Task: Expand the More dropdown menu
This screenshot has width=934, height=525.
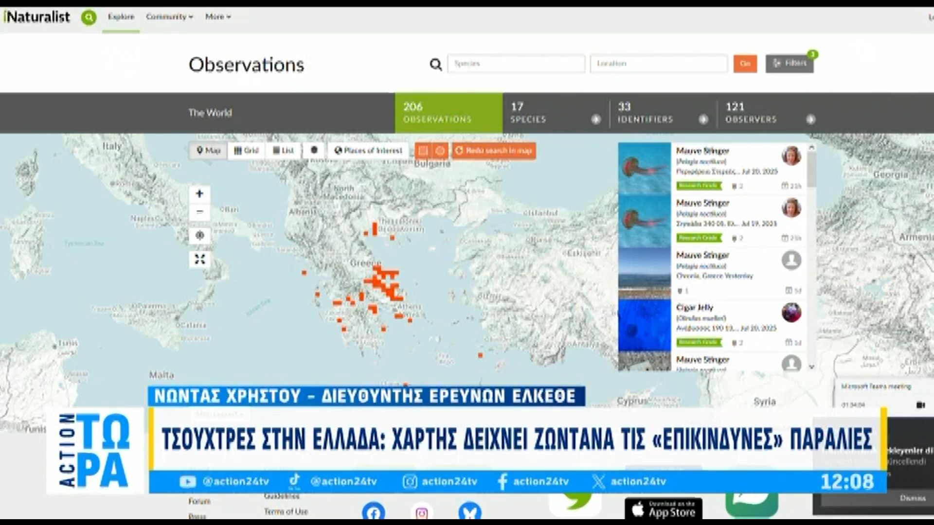Action: [218, 17]
